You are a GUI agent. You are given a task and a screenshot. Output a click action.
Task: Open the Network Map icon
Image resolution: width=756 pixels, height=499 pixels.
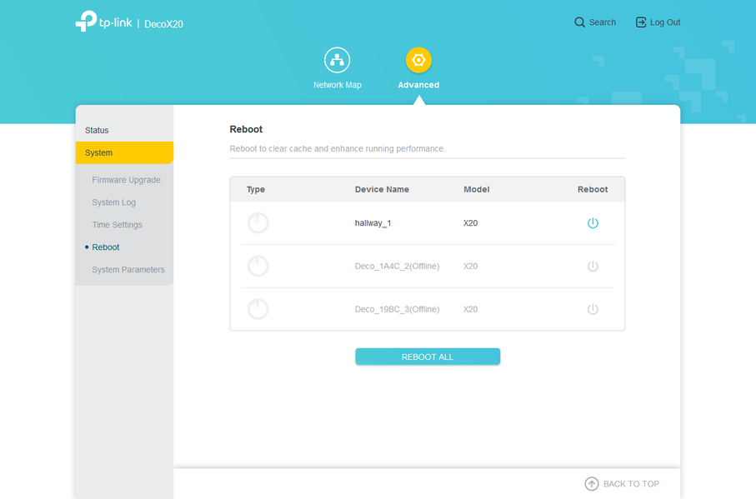point(337,60)
